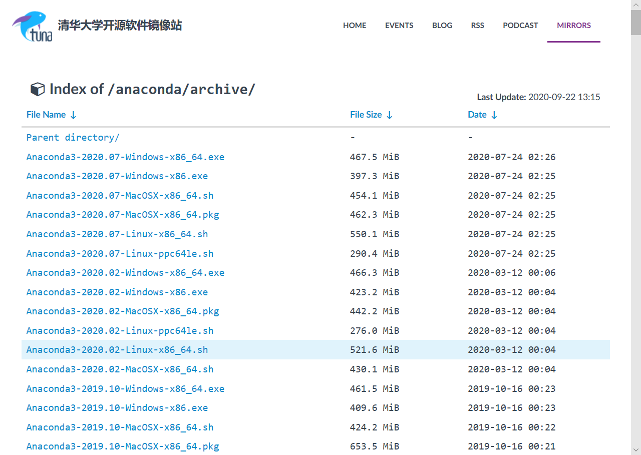Click the 清华大学开源软件镜像站 site title
Screen dimensions: 641x455
[119, 25]
